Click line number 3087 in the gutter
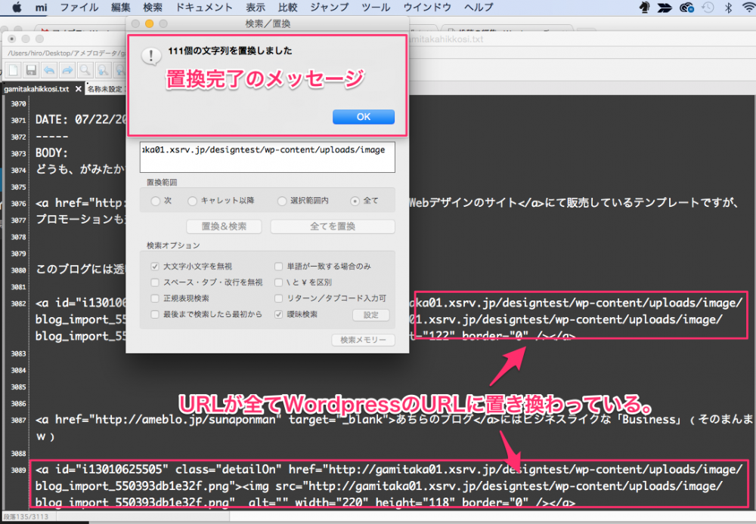 18,420
